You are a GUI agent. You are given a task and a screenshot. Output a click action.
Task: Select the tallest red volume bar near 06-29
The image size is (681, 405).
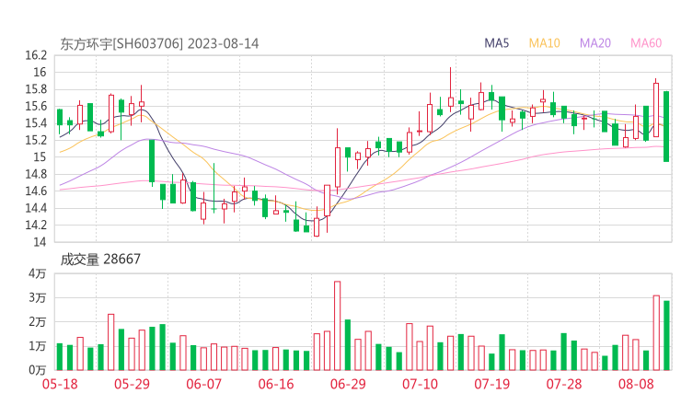click(x=338, y=326)
